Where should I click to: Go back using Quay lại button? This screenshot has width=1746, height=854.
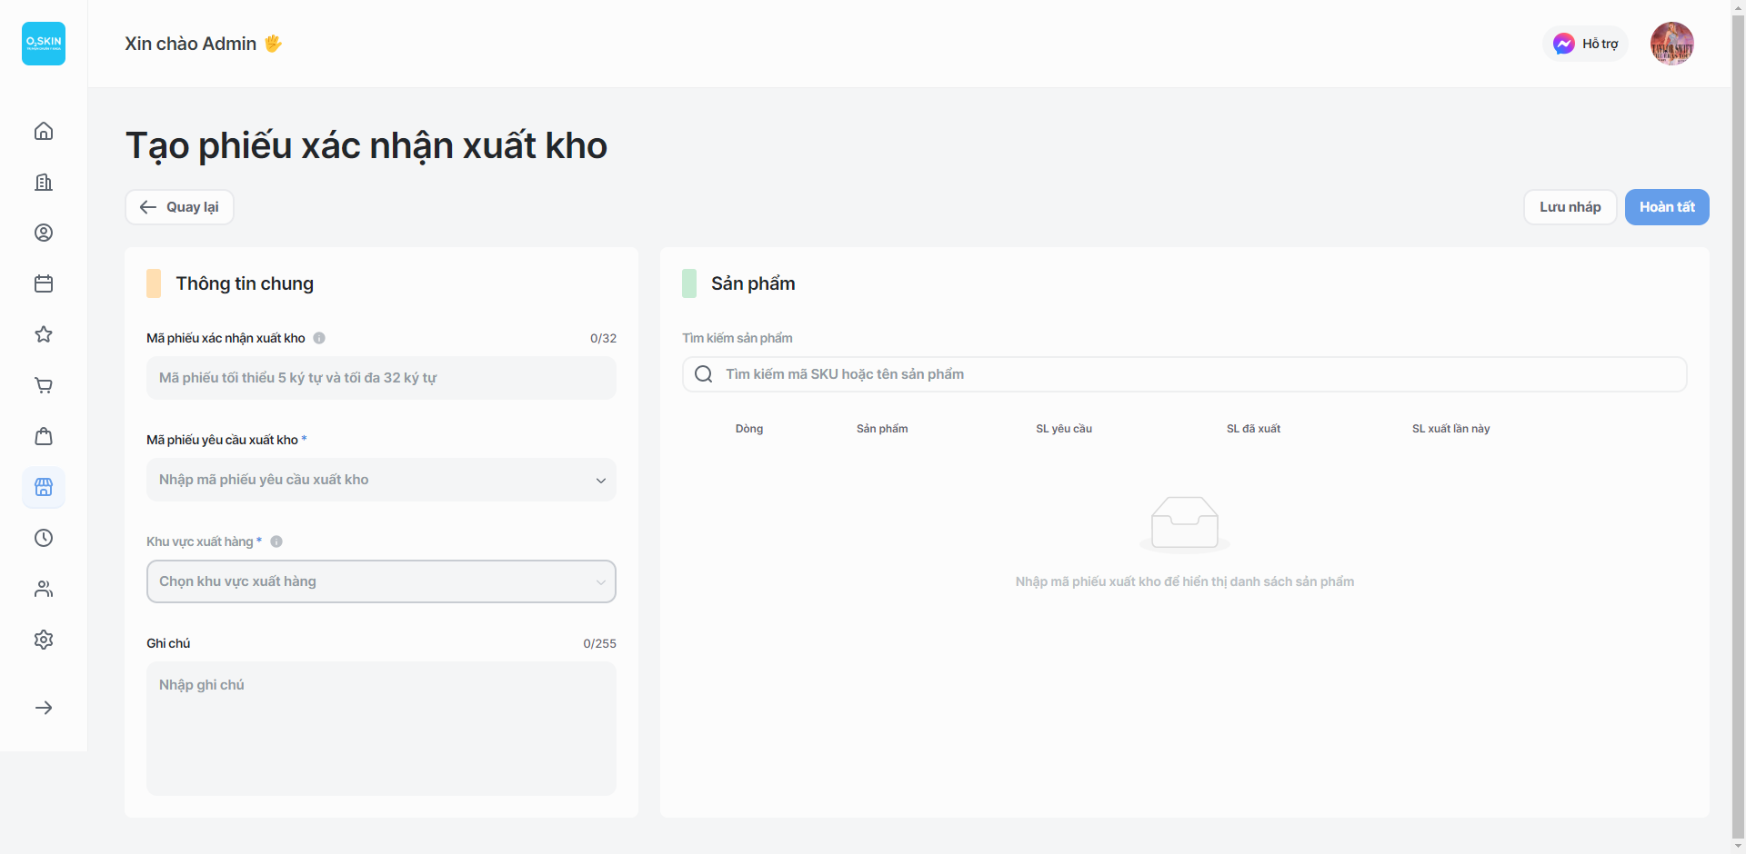click(x=179, y=207)
